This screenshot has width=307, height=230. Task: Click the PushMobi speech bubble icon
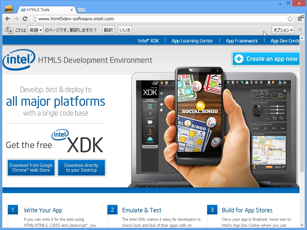(x=150, y=123)
